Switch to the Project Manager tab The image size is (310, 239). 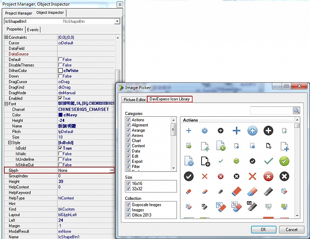click(19, 13)
